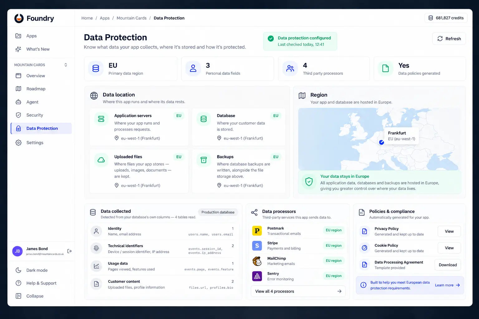This screenshot has height=319, width=479.
Task: Download the Data Processing Agreement
Action: [x=448, y=265]
